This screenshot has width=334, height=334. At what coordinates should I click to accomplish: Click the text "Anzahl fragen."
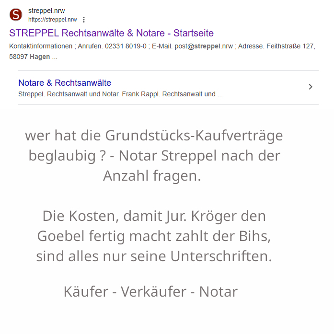tap(152, 176)
